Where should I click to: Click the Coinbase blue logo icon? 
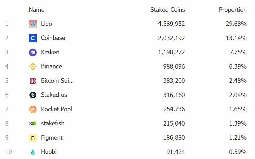[x=33, y=38]
